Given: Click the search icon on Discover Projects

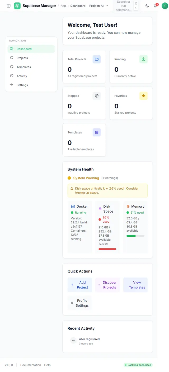Looking at the screenshot, I should [x=99, y=285].
